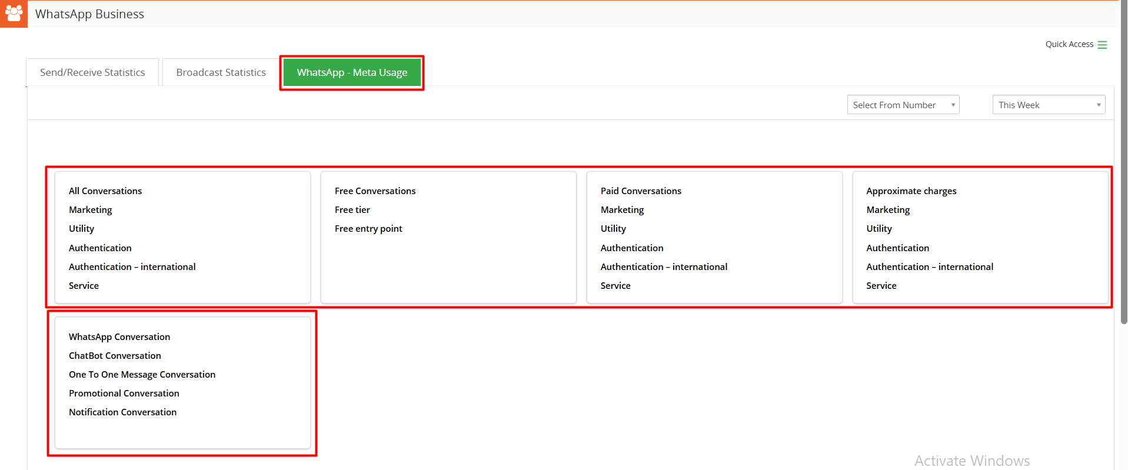Click the vertical page scrollbar
This screenshot has height=470, width=1128.
1124,162
